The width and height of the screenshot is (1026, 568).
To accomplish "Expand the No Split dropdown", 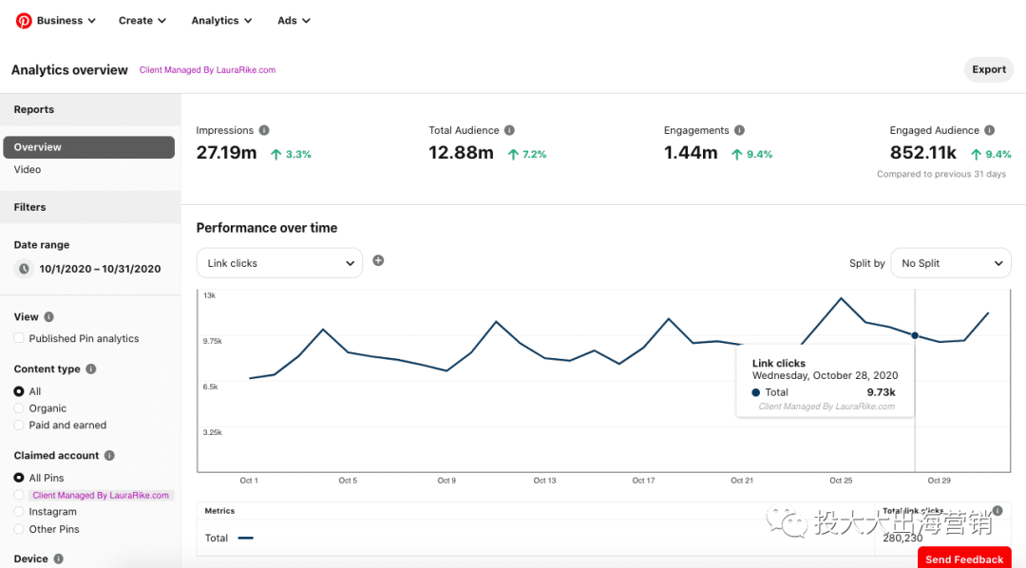I will tap(950, 263).
